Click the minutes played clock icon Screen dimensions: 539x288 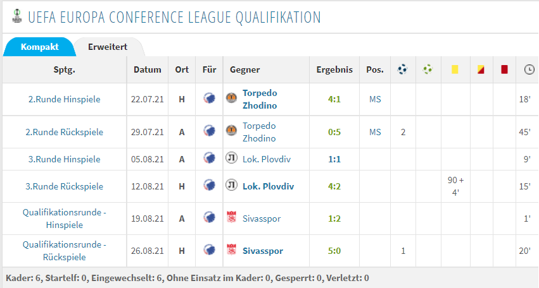click(529, 69)
